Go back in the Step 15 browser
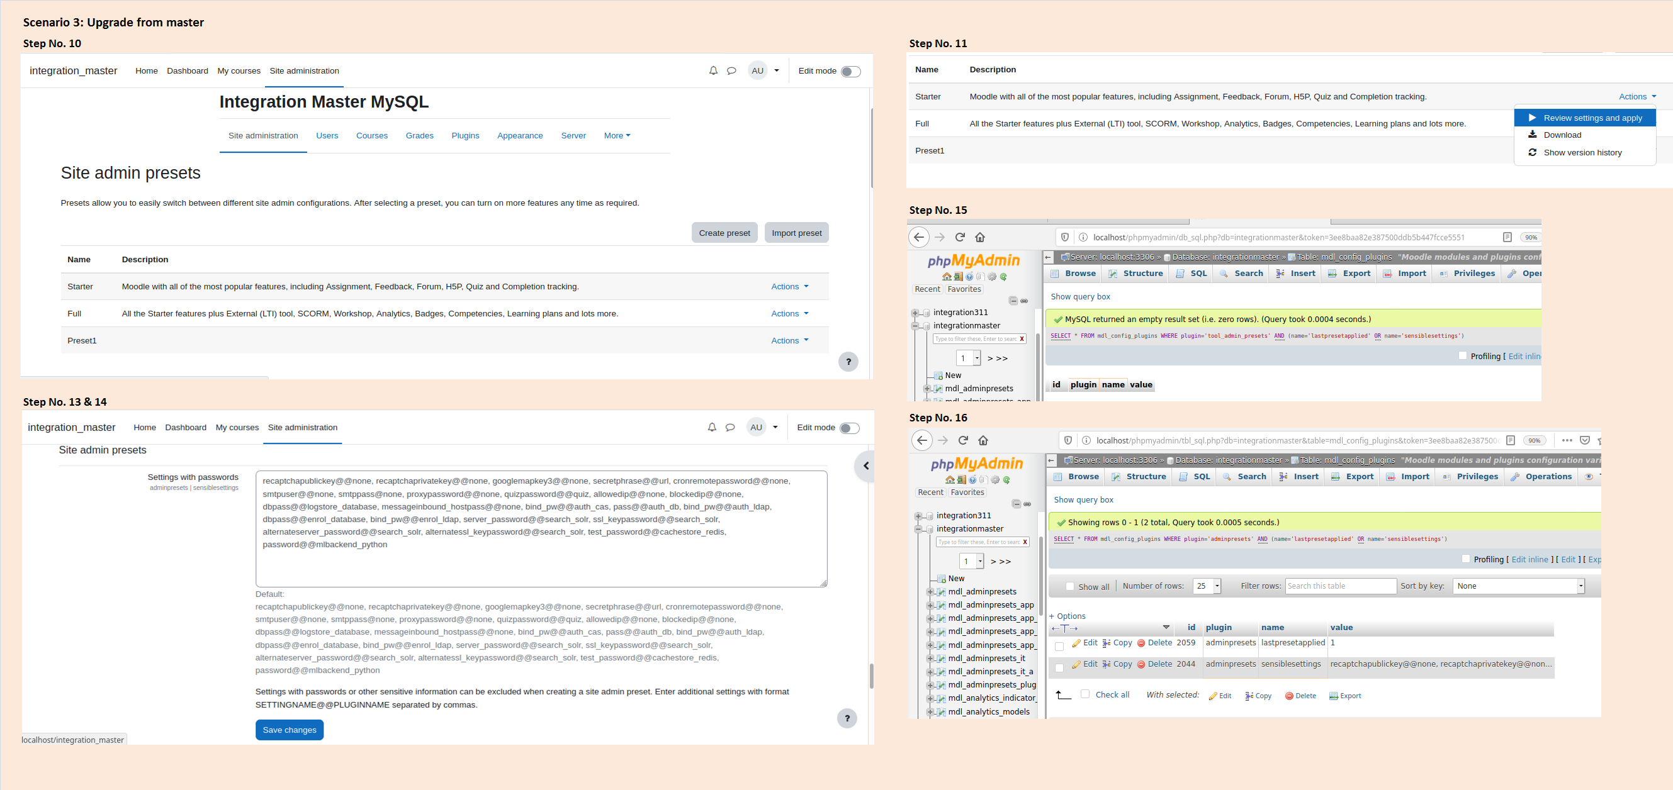 [x=918, y=237]
